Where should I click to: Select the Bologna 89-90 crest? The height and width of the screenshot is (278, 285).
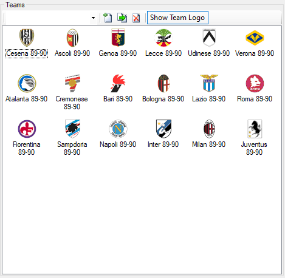pos(163,83)
